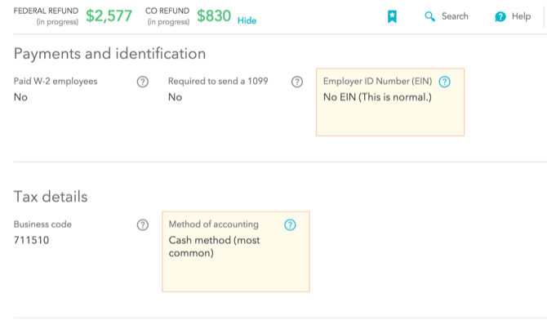This screenshot has height=329, width=547.
Task: Click the Paid W-2 employees No value
Action: point(20,97)
